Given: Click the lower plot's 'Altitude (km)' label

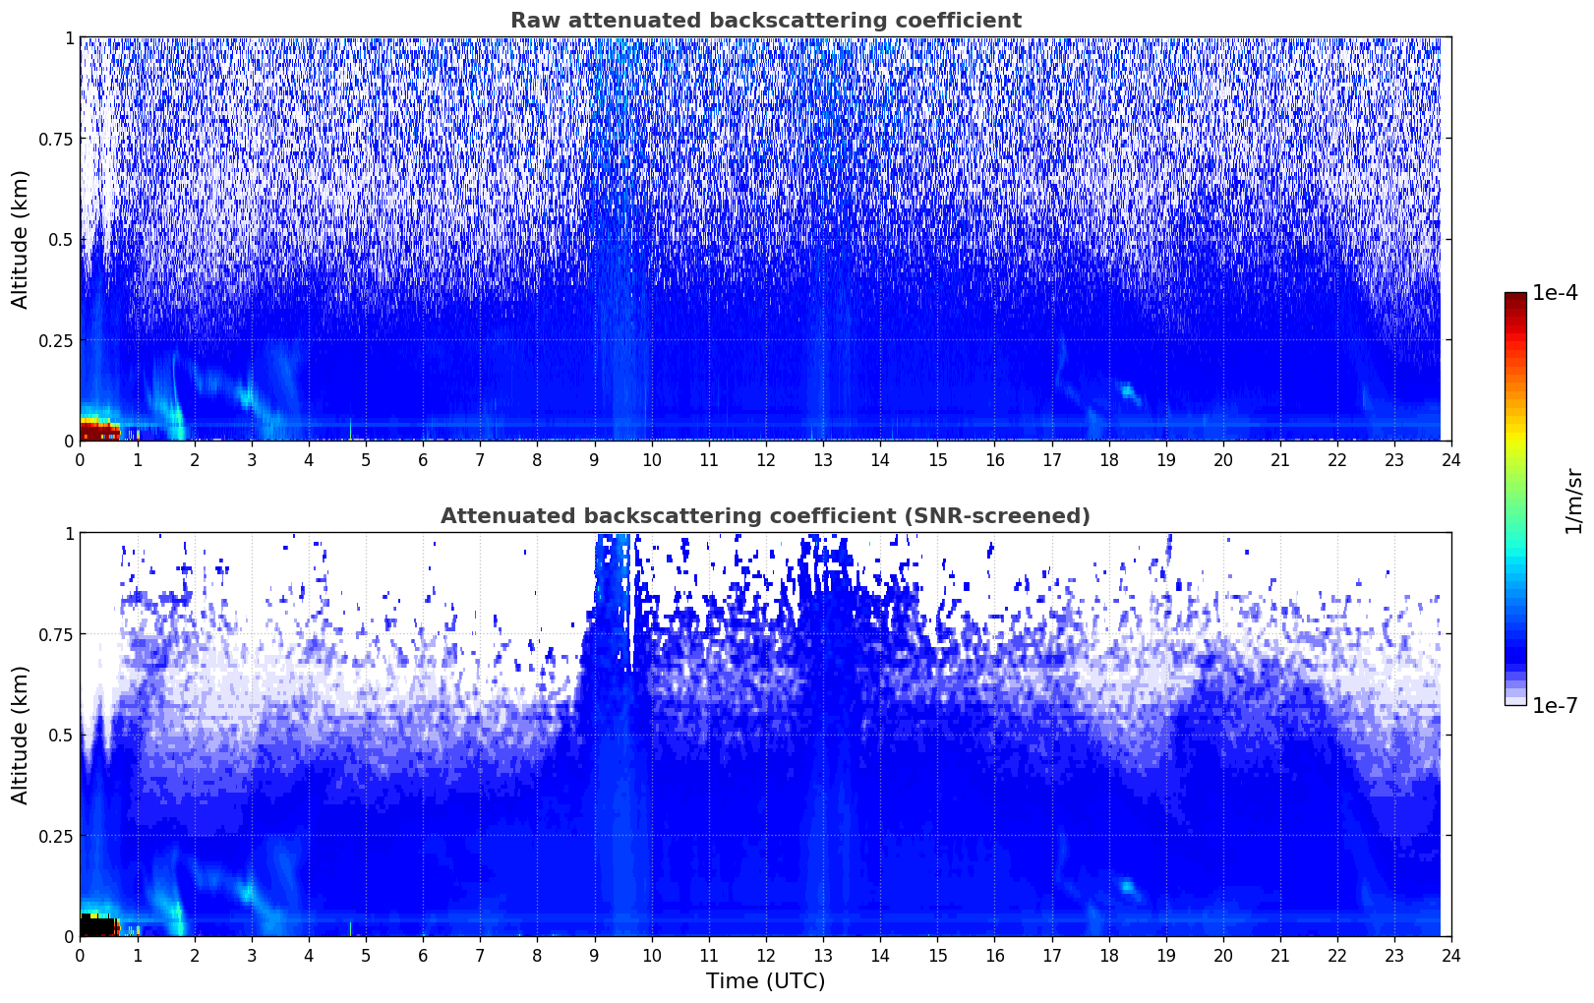Looking at the screenshot, I should (x=21, y=735).
